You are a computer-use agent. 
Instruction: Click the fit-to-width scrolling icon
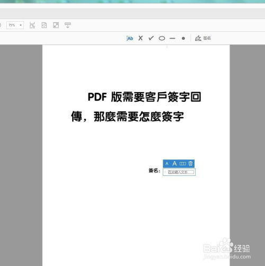coord(32,25)
